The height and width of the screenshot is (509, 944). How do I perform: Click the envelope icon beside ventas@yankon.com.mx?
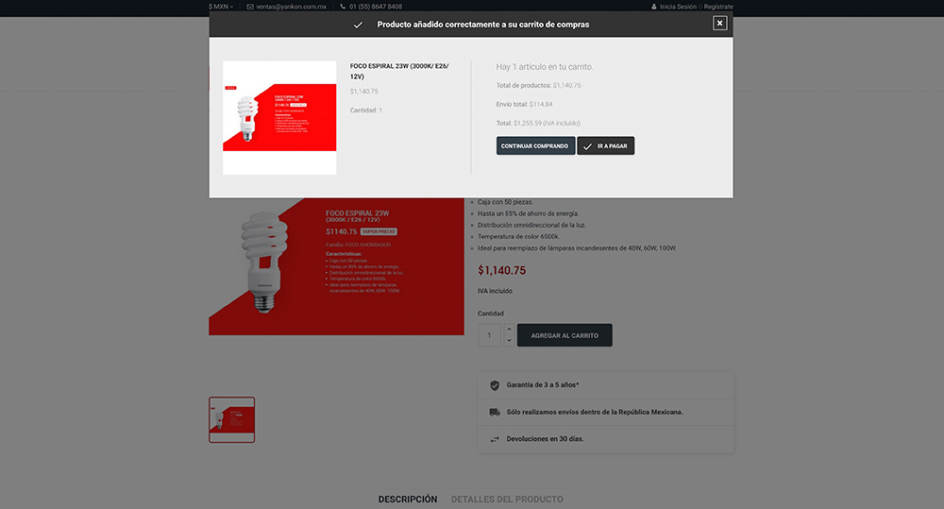(x=250, y=7)
